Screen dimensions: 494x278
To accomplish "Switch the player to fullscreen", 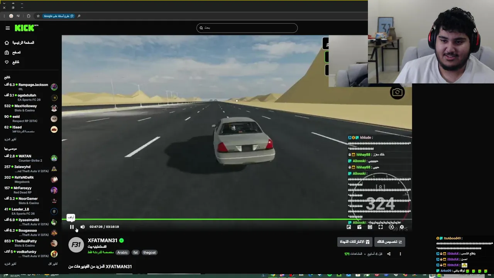I will [381, 227].
